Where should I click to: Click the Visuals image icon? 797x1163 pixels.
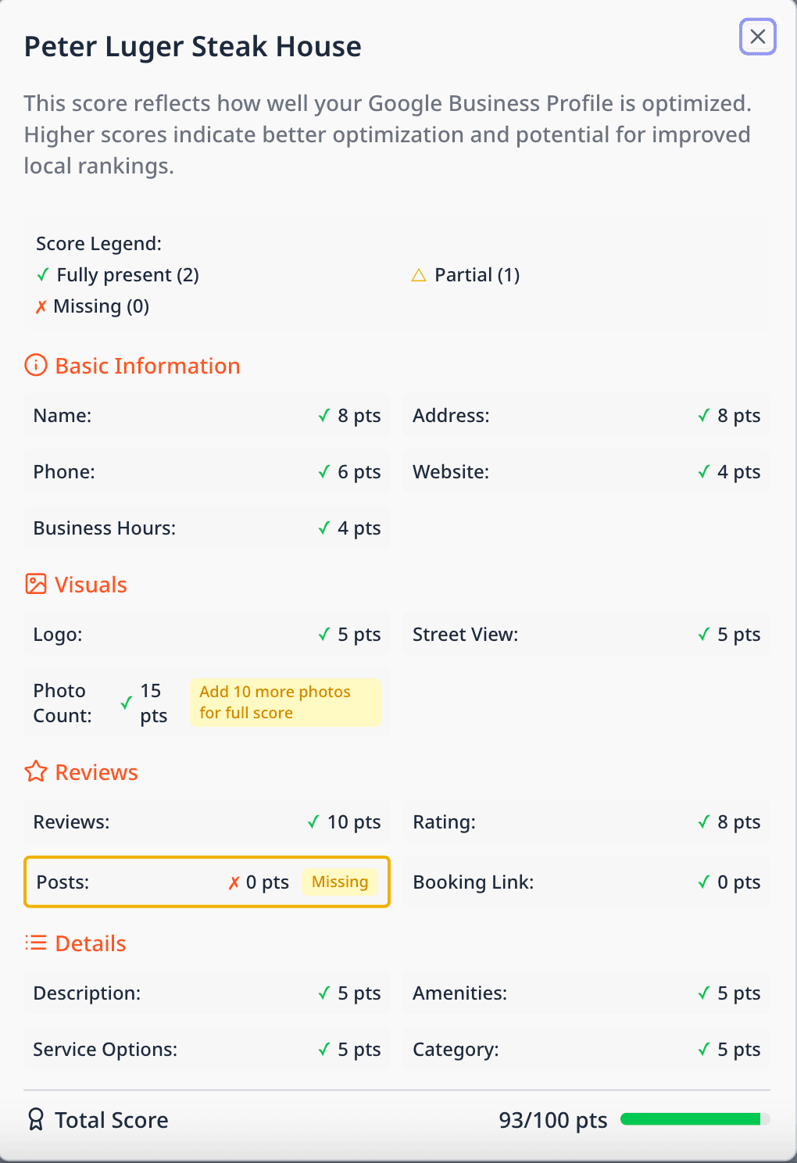pyautogui.click(x=36, y=584)
